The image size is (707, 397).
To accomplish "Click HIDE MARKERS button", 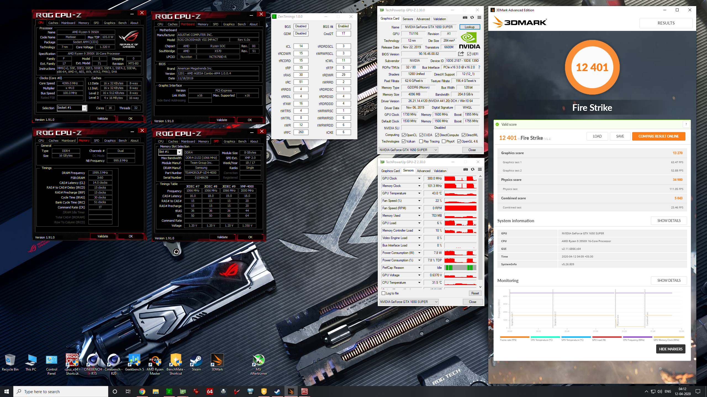I will (671, 349).
